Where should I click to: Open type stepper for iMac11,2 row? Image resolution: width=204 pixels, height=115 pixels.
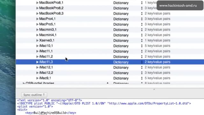click(142, 57)
